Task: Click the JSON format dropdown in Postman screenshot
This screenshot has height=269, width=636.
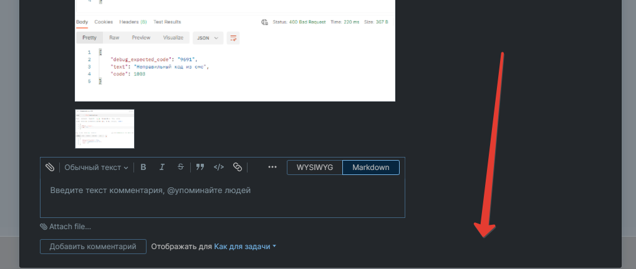Action: click(208, 38)
